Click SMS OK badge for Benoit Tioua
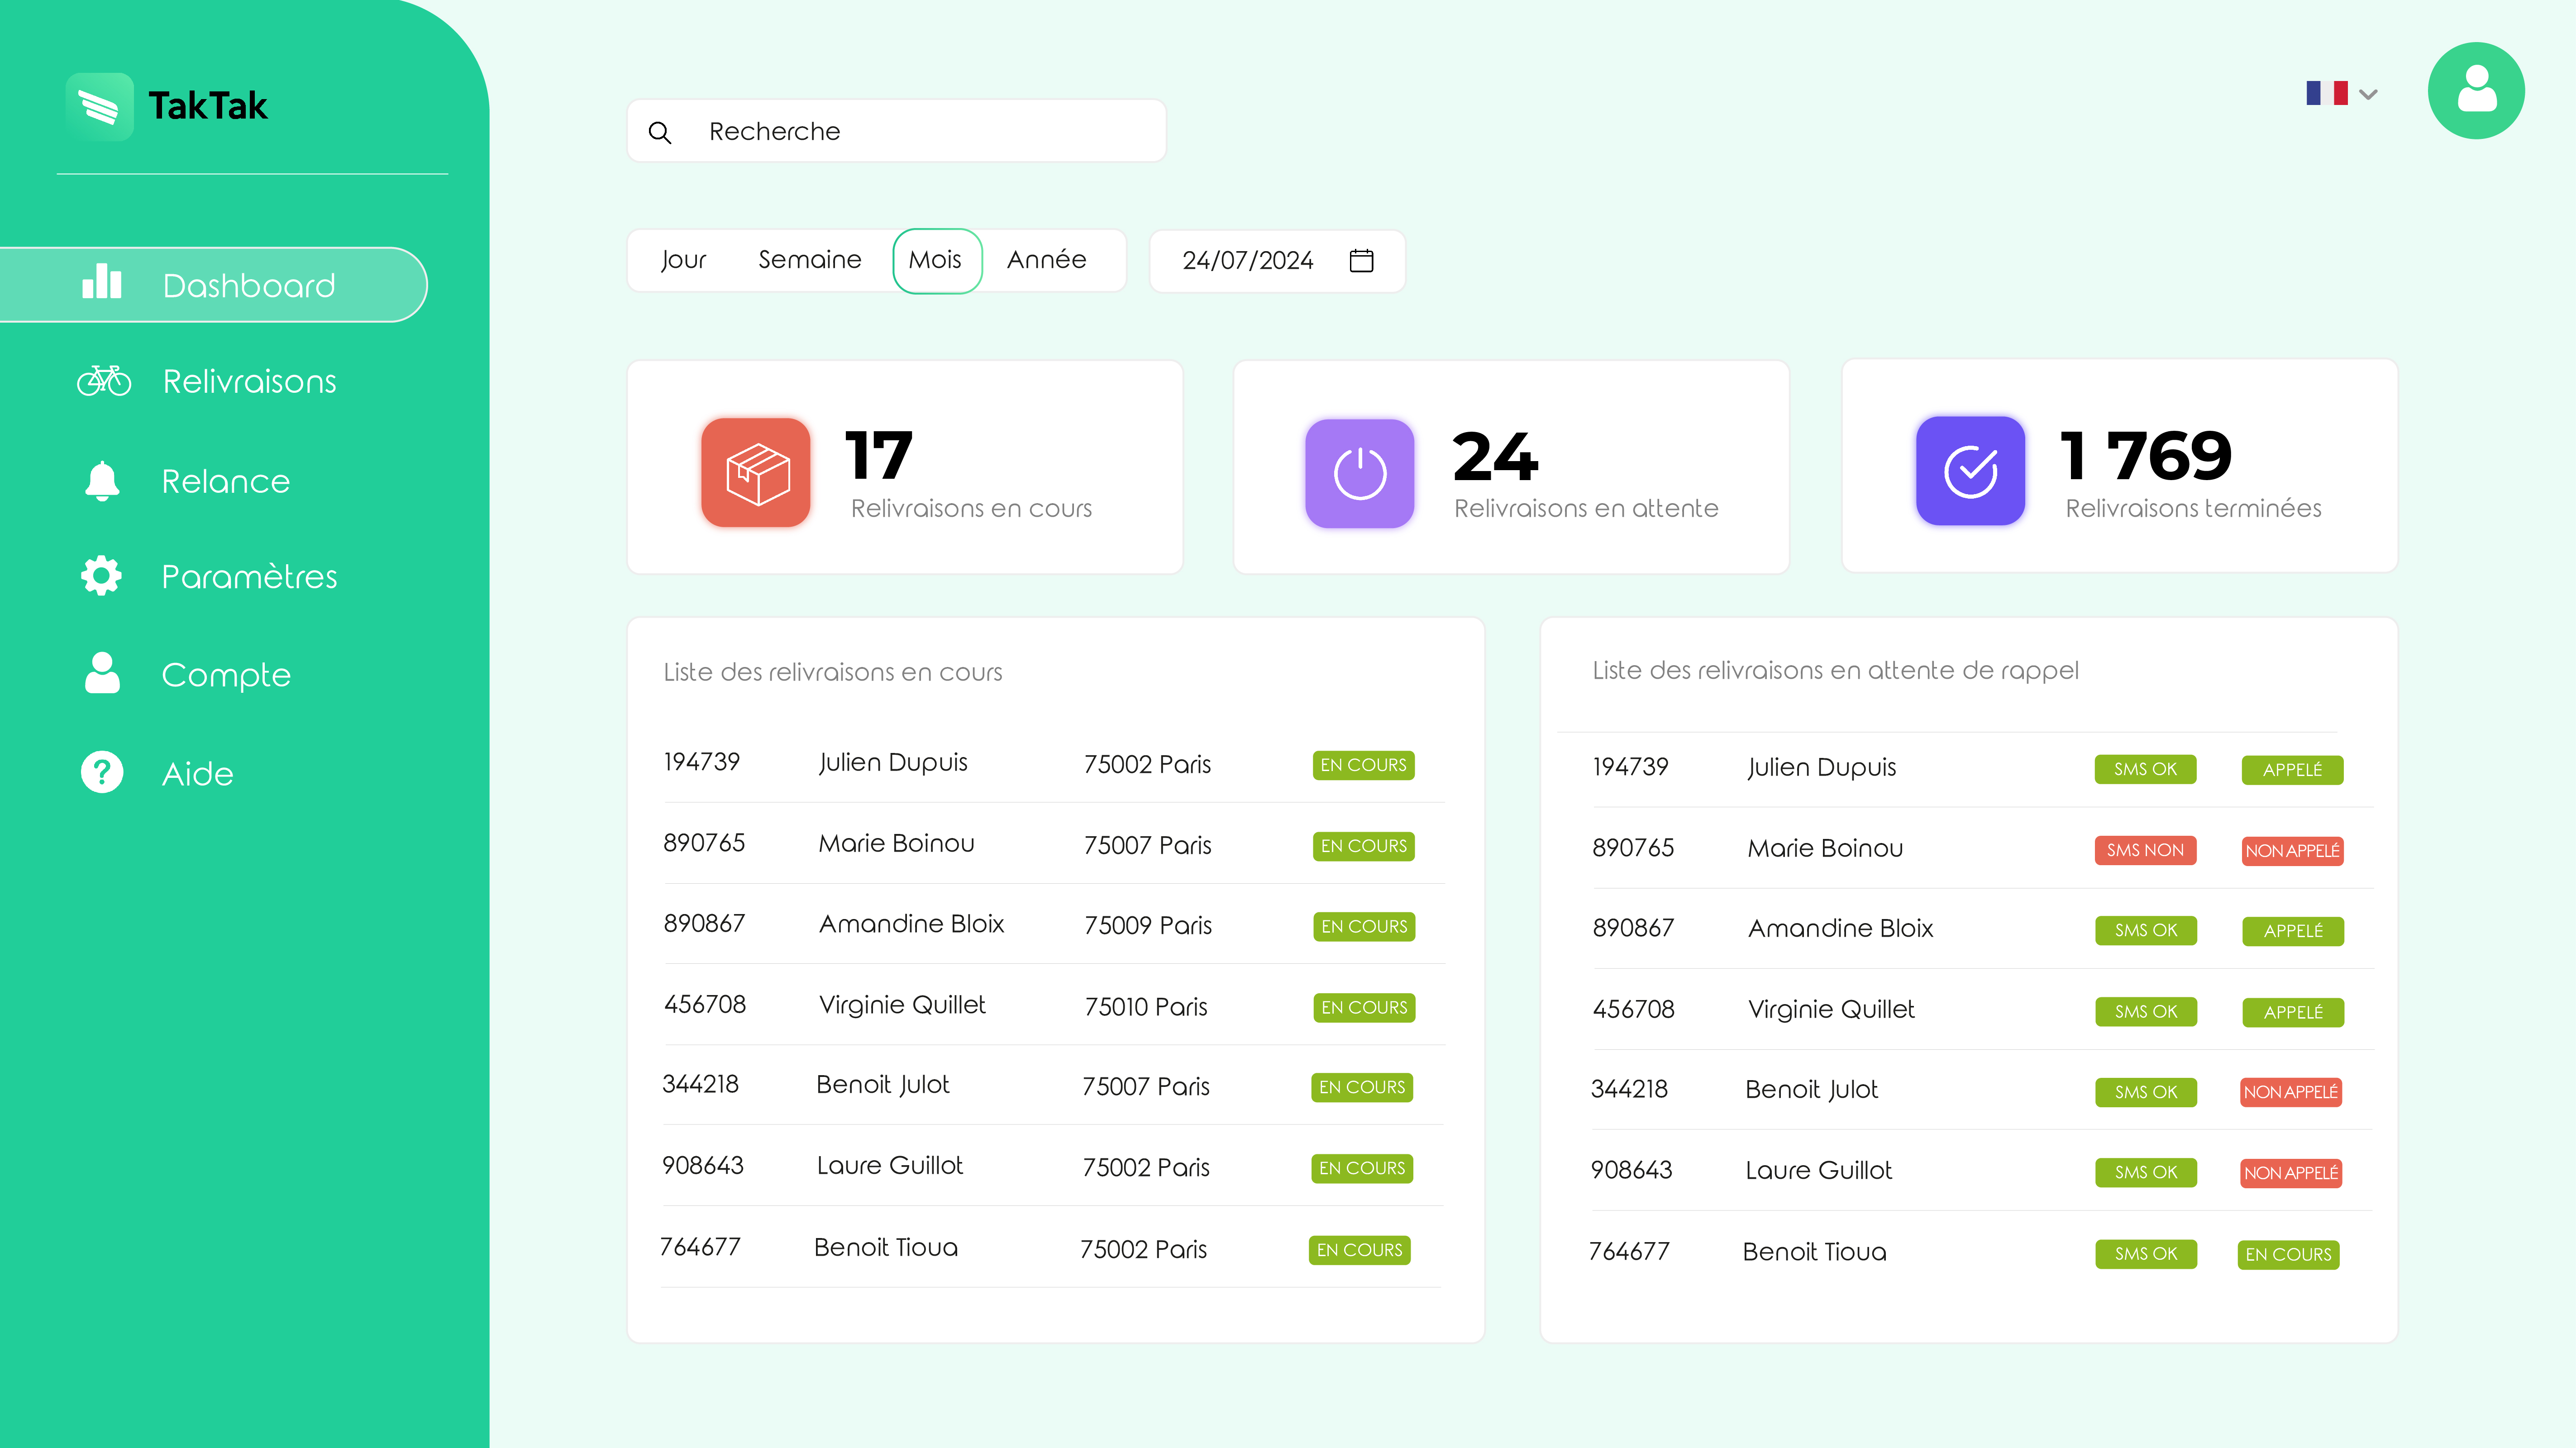Image resolution: width=2576 pixels, height=1448 pixels. 2146,1254
